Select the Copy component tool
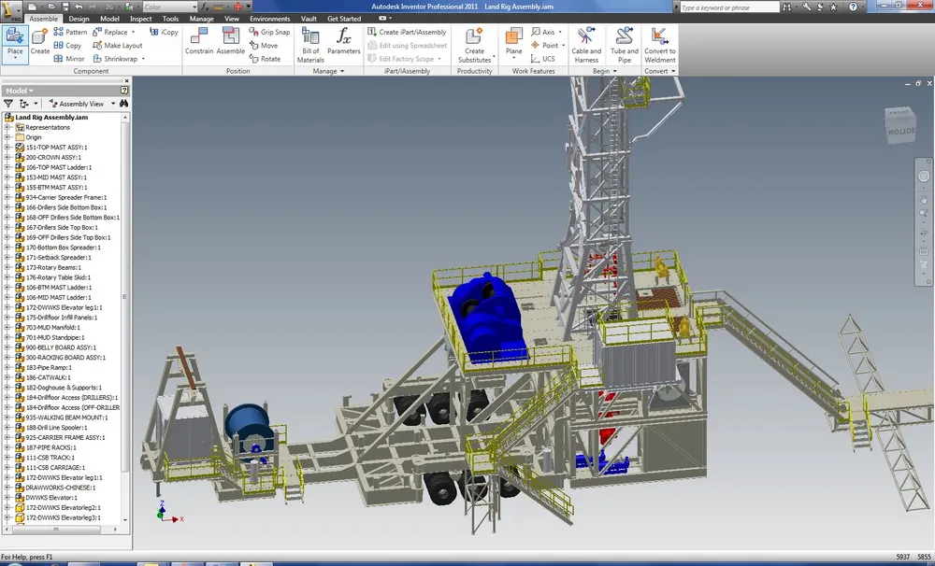The height and width of the screenshot is (566, 935). point(67,45)
